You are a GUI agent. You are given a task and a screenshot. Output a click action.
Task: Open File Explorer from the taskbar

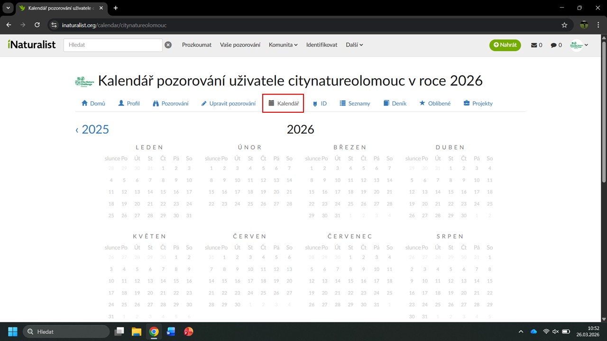click(137, 332)
